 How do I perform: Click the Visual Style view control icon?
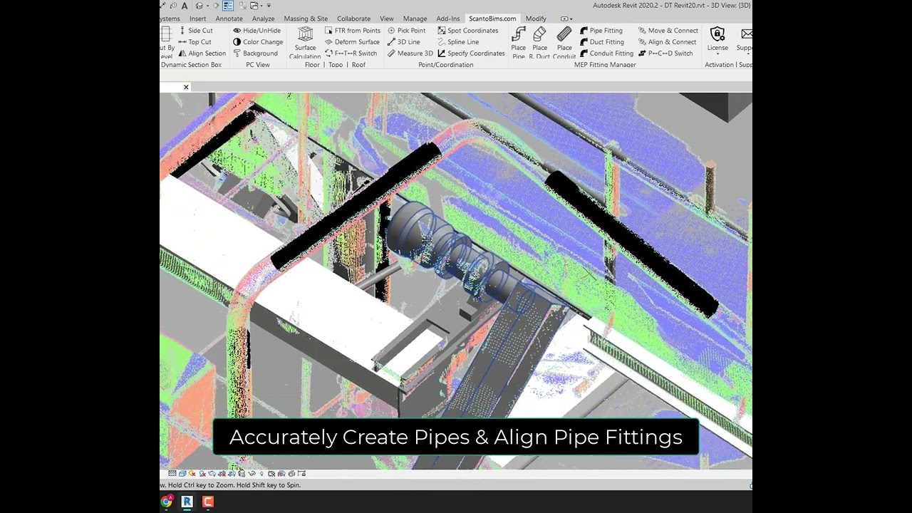tap(182, 473)
